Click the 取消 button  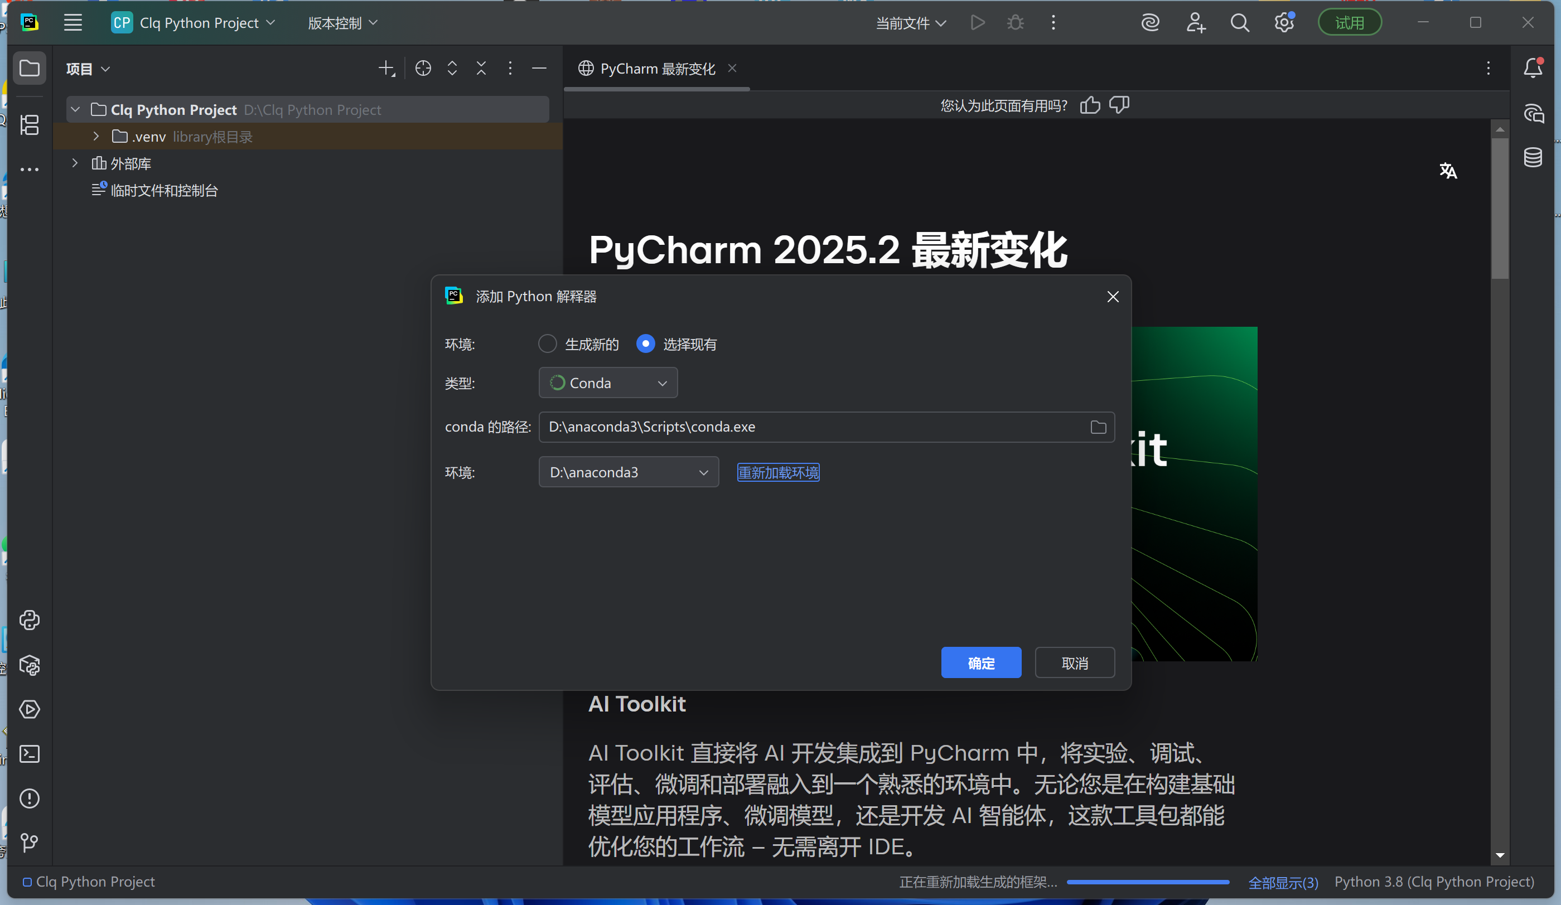1075,663
